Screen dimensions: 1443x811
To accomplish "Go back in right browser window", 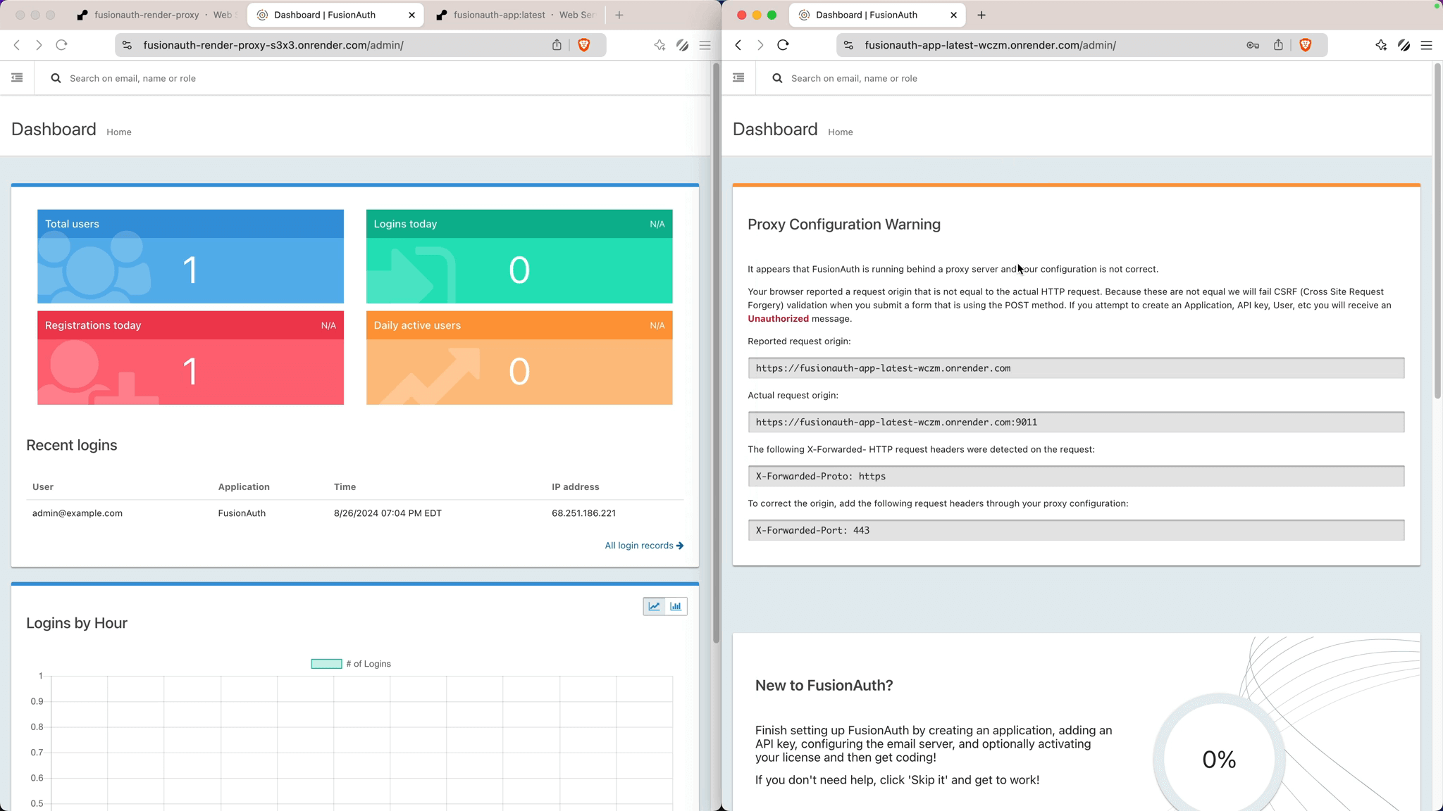I will point(738,45).
